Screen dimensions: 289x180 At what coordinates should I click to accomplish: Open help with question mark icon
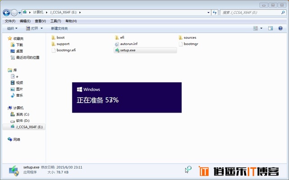pos(280,28)
